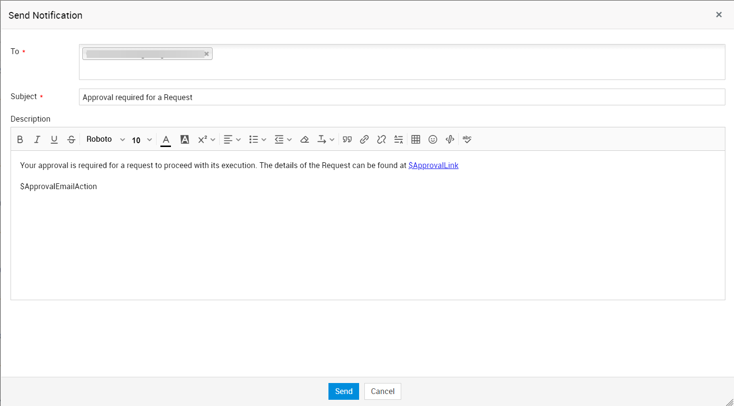Toggle underline formatting

point(54,139)
